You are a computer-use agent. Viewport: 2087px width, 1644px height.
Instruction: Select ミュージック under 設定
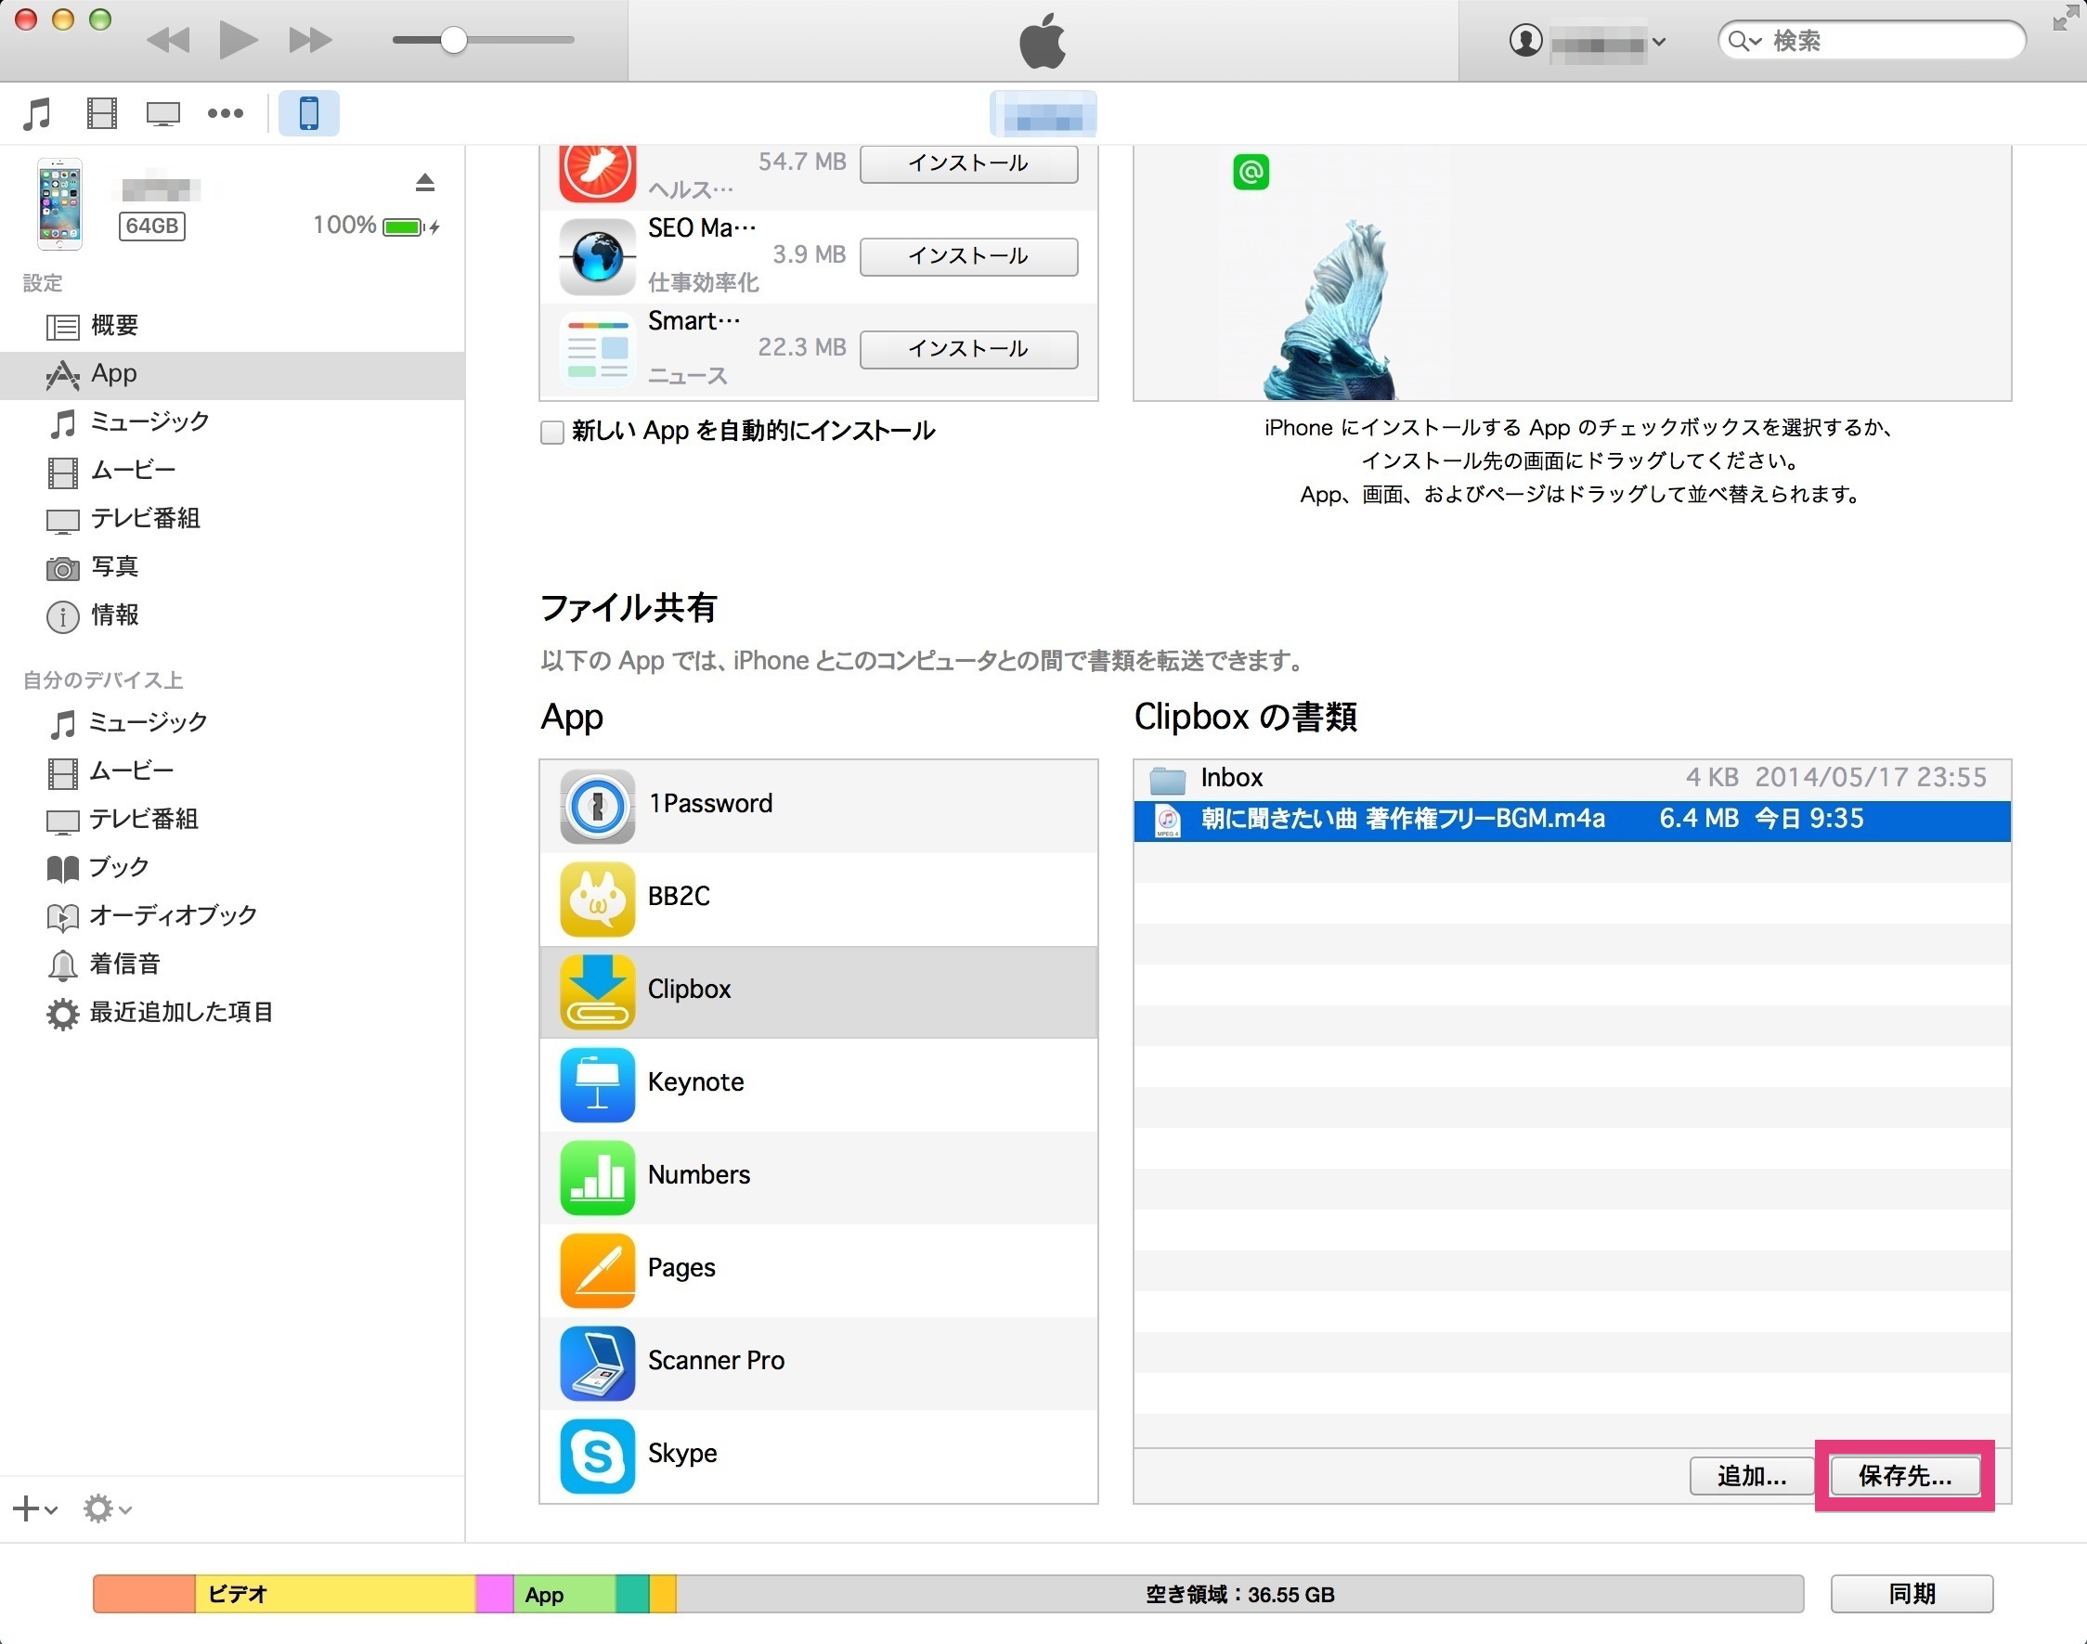[x=232, y=422]
